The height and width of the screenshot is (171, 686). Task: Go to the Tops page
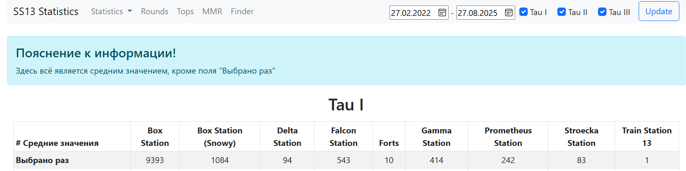pyautogui.click(x=185, y=11)
